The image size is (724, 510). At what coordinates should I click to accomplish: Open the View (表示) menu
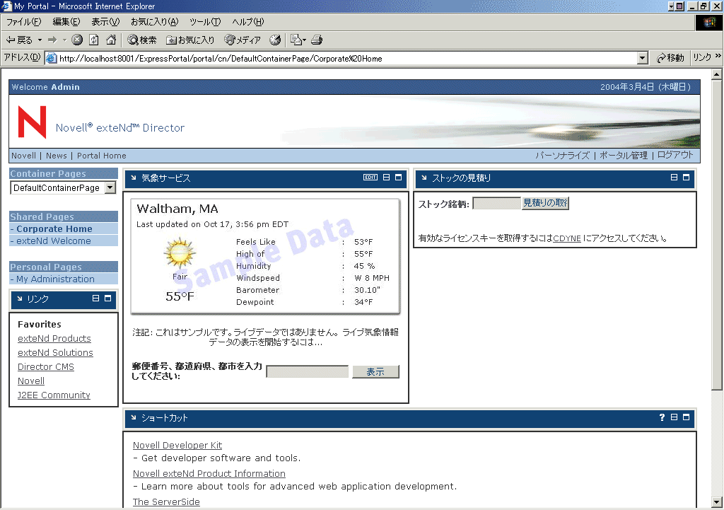tap(105, 22)
